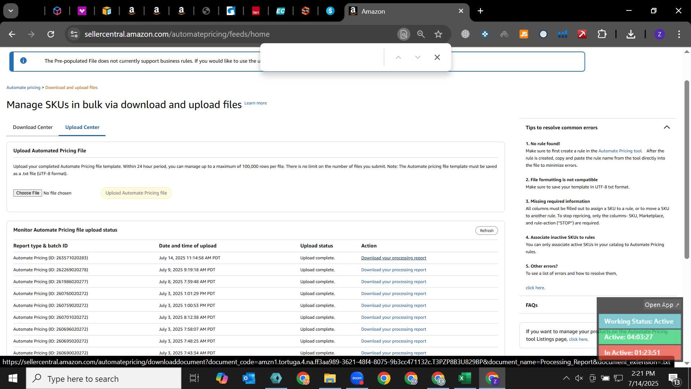
Task: Close the Amazon tab
Action: pyautogui.click(x=461, y=11)
